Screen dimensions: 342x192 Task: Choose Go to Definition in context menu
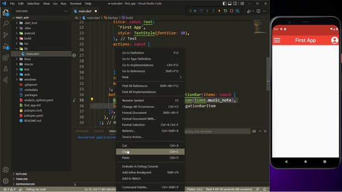tap(150, 53)
